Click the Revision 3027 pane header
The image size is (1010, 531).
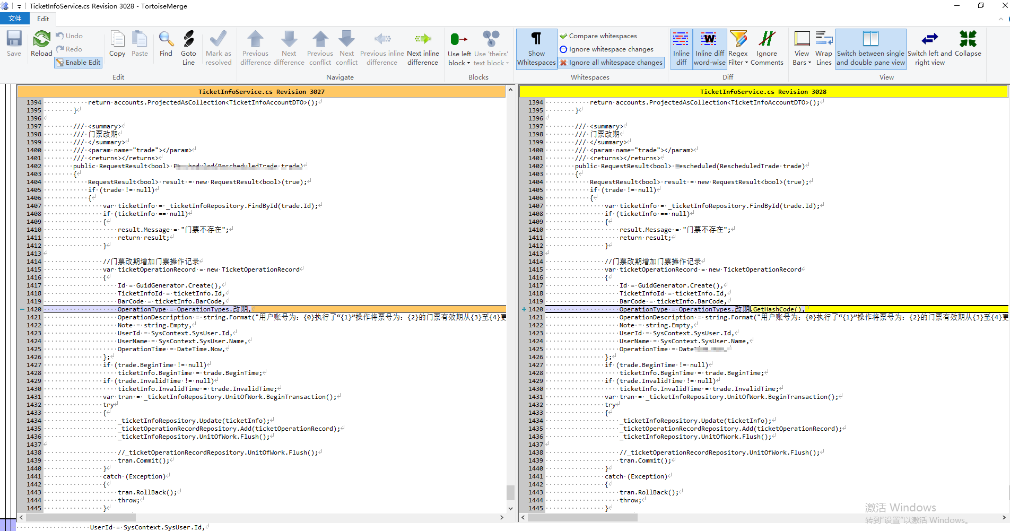261,92
